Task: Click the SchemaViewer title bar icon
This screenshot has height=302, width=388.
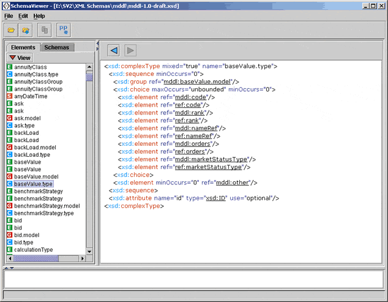Action: point(6,6)
